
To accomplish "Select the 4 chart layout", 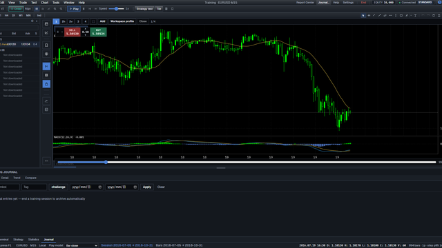I will [x=86, y=21].
